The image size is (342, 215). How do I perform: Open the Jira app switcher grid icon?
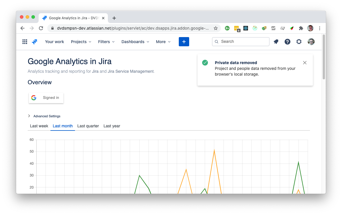(x=25, y=42)
